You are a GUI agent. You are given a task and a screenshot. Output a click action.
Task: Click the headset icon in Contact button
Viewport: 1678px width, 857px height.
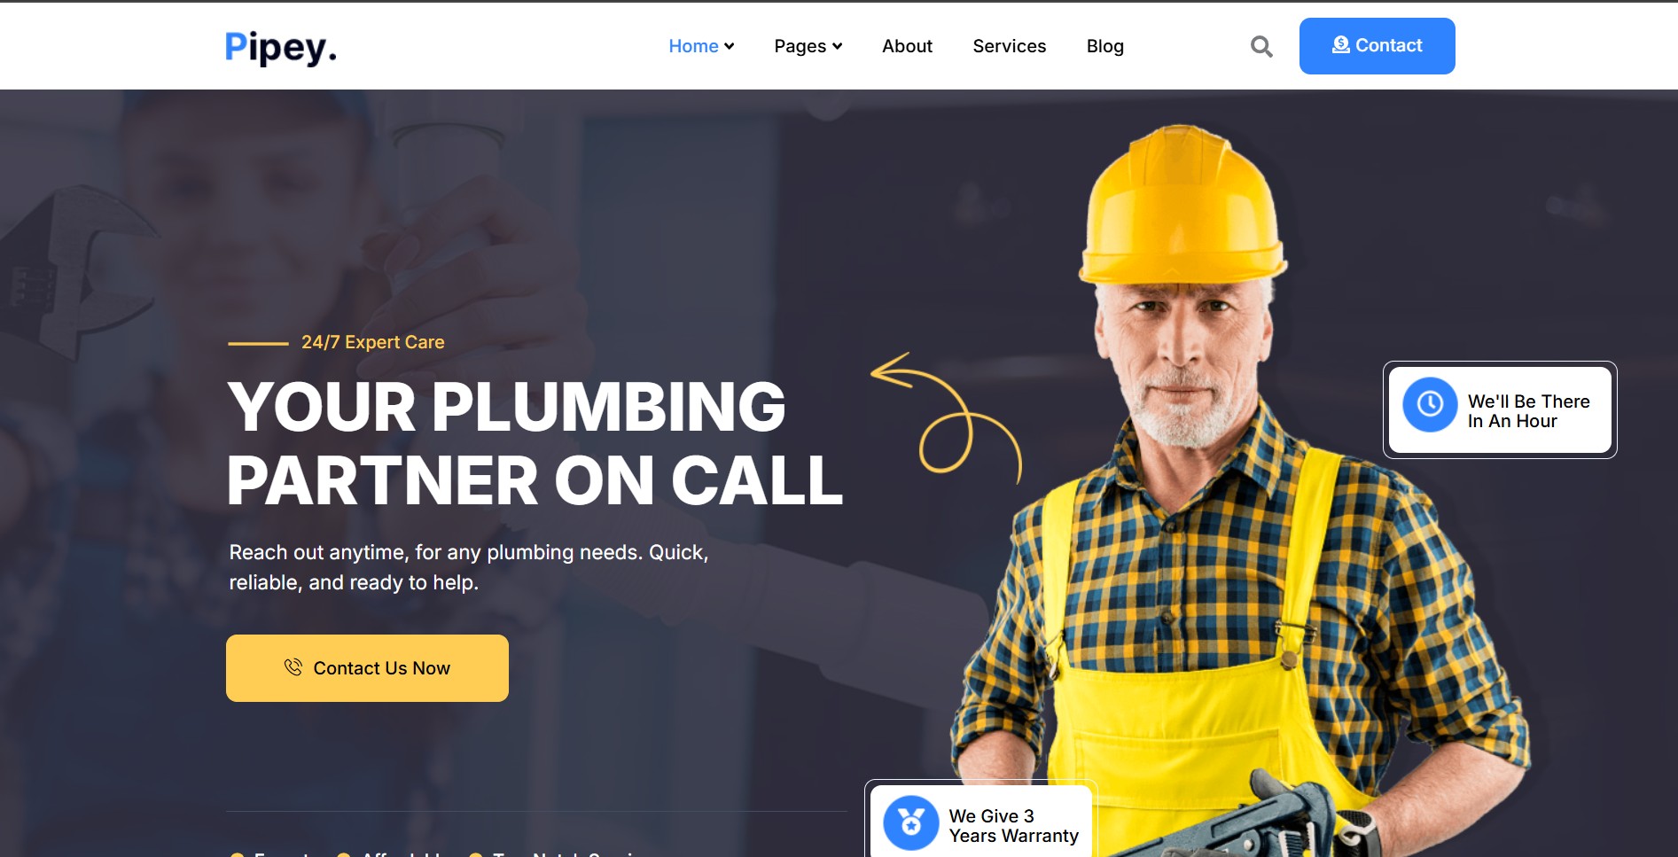pyautogui.click(x=1341, y=44)
